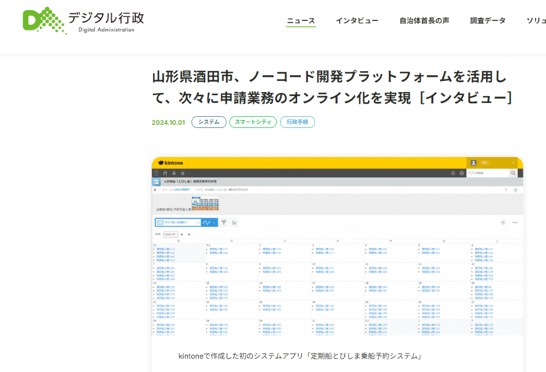Screen dimensions: 546x372
Task: Click the caption kintoneで作成した初のシステムアプリ
Action: 300,356
